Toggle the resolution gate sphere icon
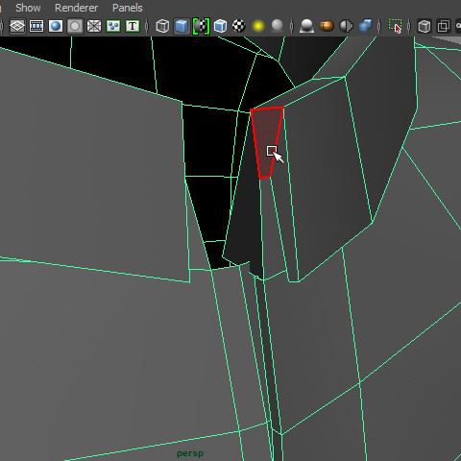Screen dimensions: 461x461 coord(56,26)
